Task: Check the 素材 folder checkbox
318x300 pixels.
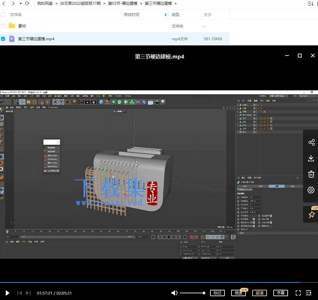Action: pyautogui.click(x=3, y=26)
